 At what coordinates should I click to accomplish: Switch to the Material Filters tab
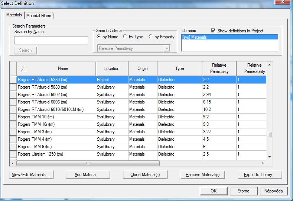click(39, 16)
